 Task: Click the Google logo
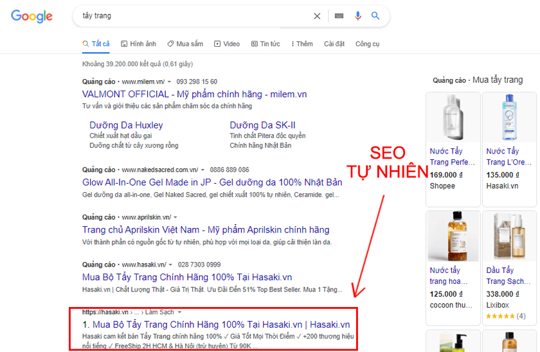(x=32, y=16)
